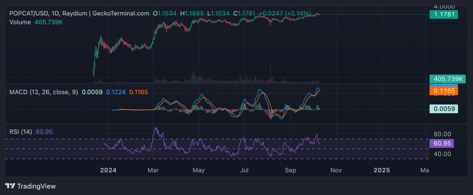Click the MACD histogram value 0.0059 in legend
473x195 pixels.
pos(92,92)
